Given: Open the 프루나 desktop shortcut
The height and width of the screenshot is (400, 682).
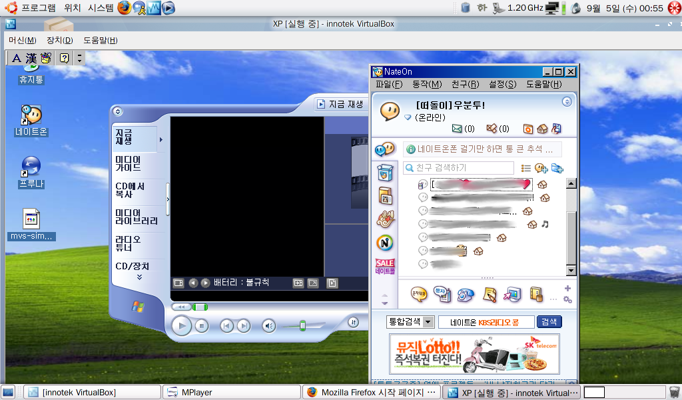Looking at the screenshot, I should pyautogui.click(x=31, y=173).
